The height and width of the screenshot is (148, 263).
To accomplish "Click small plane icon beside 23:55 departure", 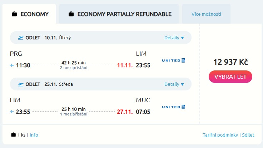I will click(12, 112).
